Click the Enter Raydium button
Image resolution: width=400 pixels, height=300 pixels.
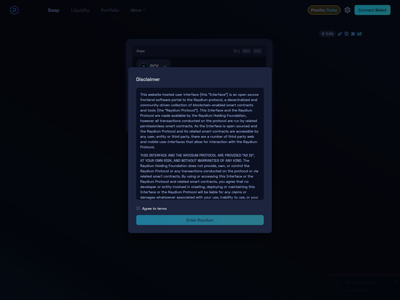coord(200,220)
